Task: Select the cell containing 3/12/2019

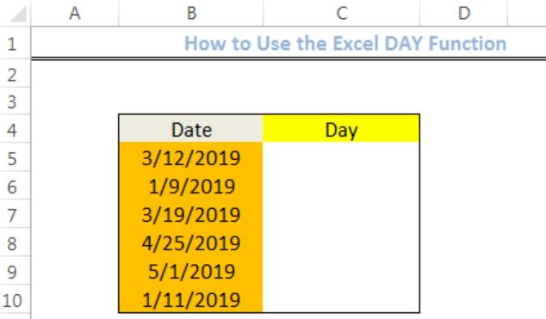Action: click(191, 157)
